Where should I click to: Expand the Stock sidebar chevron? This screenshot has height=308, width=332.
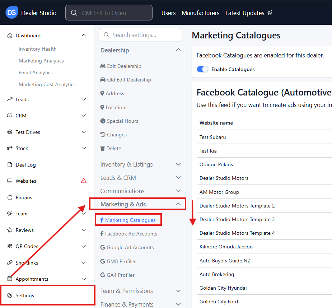[84, 148]
